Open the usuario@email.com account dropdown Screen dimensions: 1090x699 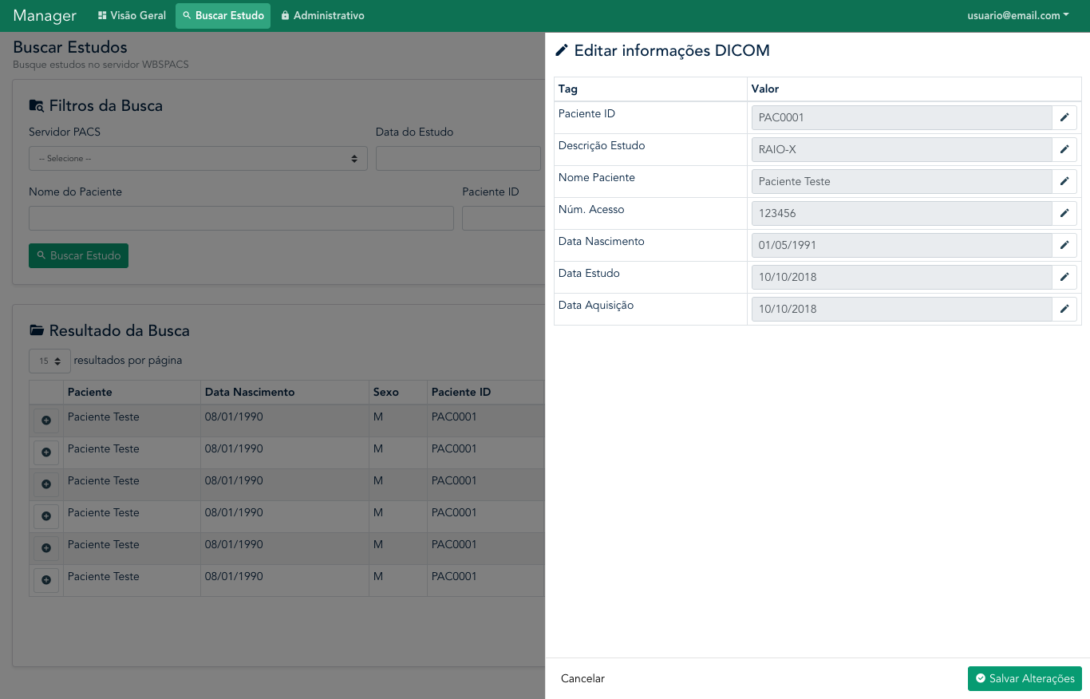coord(1018,16)
